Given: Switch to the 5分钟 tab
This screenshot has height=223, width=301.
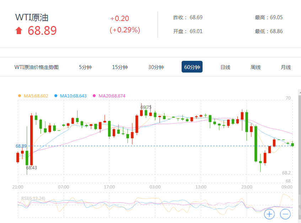Looking at the screenshot, I should click(85, 67).
